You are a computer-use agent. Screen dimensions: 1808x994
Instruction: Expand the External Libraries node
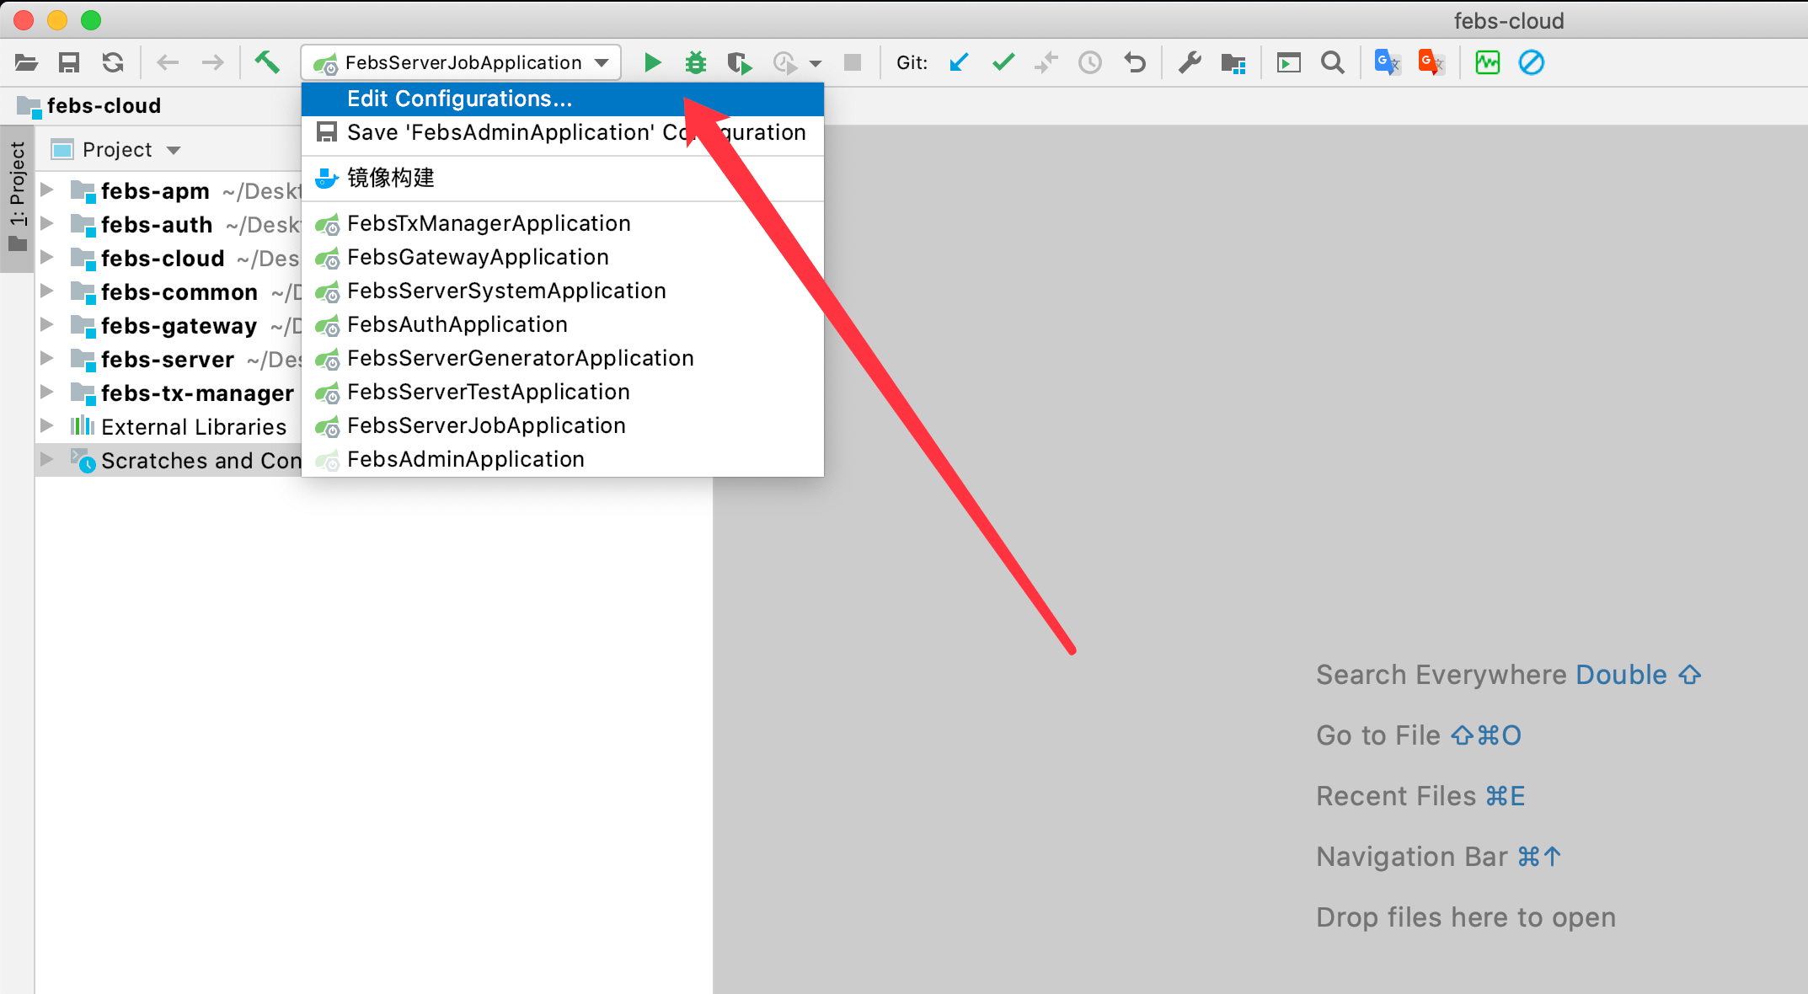[x=47, y=426]
